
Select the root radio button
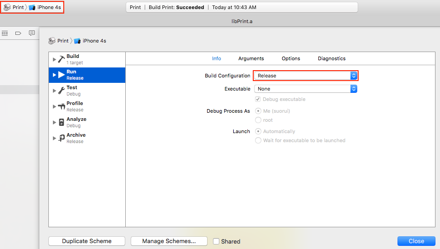tap(258, 120)
